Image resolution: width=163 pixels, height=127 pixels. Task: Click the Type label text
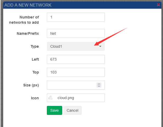pyautogui.click(x=35, y=47)
